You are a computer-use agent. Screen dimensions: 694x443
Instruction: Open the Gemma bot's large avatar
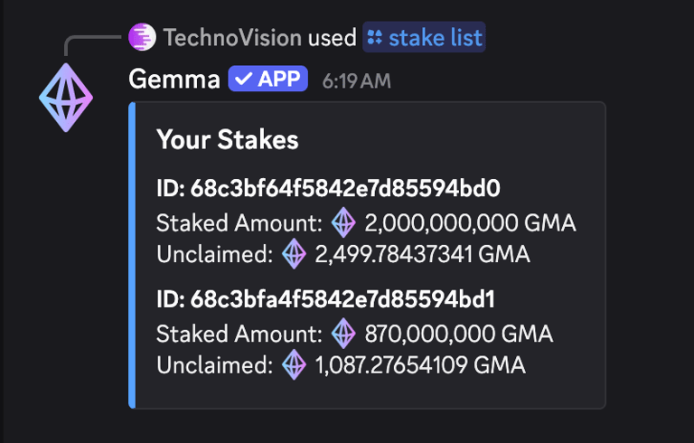point(66,97)
